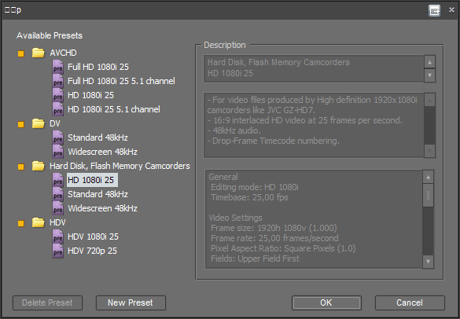Image resolution: width=460 pixels, height=319 pixels.
Task: Click preset icon beside AVCHD HD 1080i 25
Action: click(57, 95)
